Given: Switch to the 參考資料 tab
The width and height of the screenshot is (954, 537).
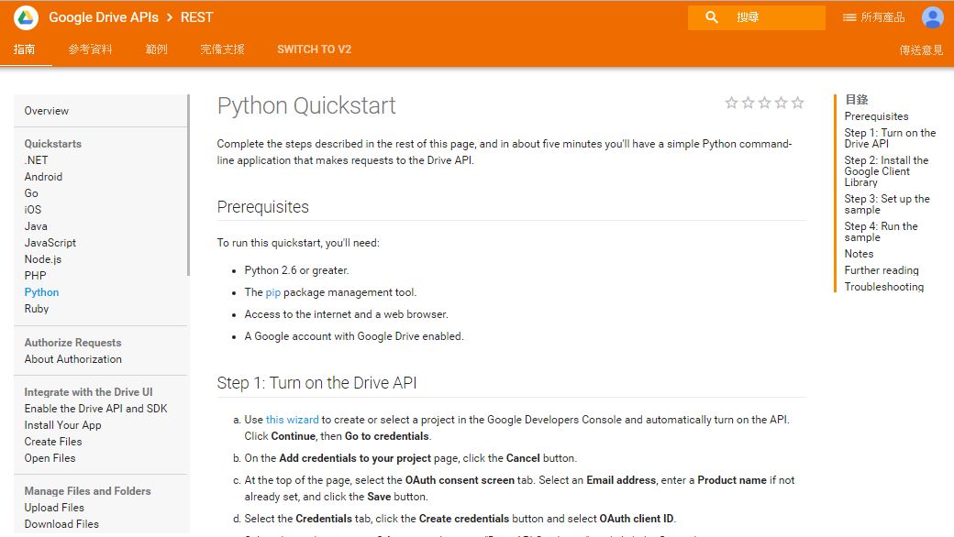Looking at the screenshot, I should coord(90,49).
